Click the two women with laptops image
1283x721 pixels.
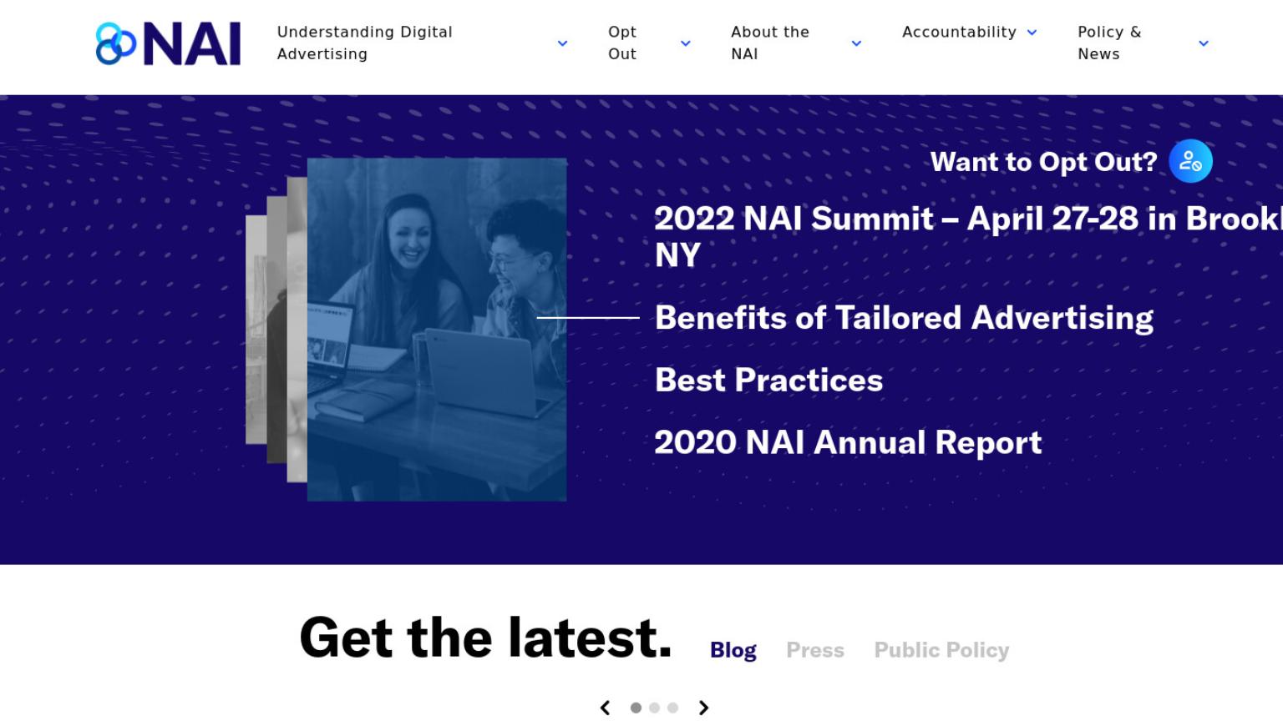(437, 330)
